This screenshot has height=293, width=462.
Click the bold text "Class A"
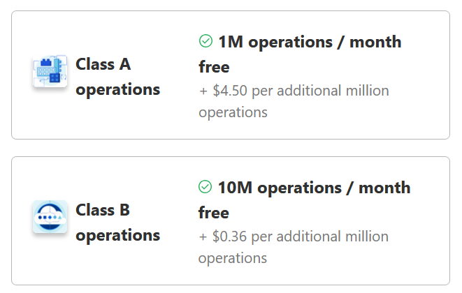[x=103, y=64]
